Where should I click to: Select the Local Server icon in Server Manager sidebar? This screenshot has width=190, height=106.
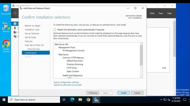coord(15,28)
